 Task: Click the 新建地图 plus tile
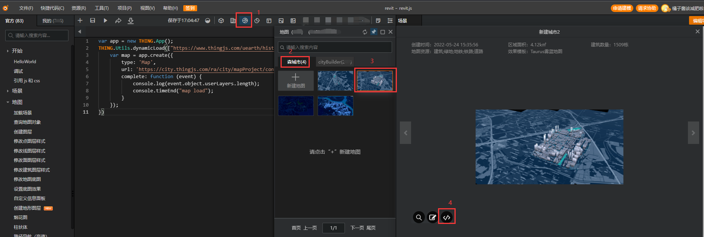coord(296,81)
